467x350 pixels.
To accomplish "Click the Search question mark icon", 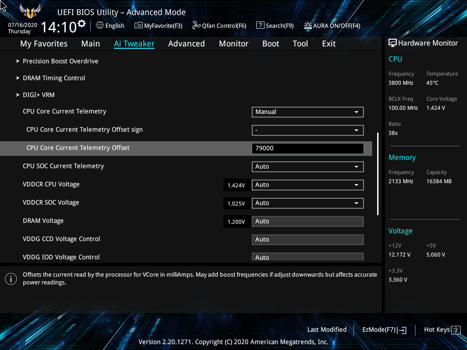I will point(260,26).
